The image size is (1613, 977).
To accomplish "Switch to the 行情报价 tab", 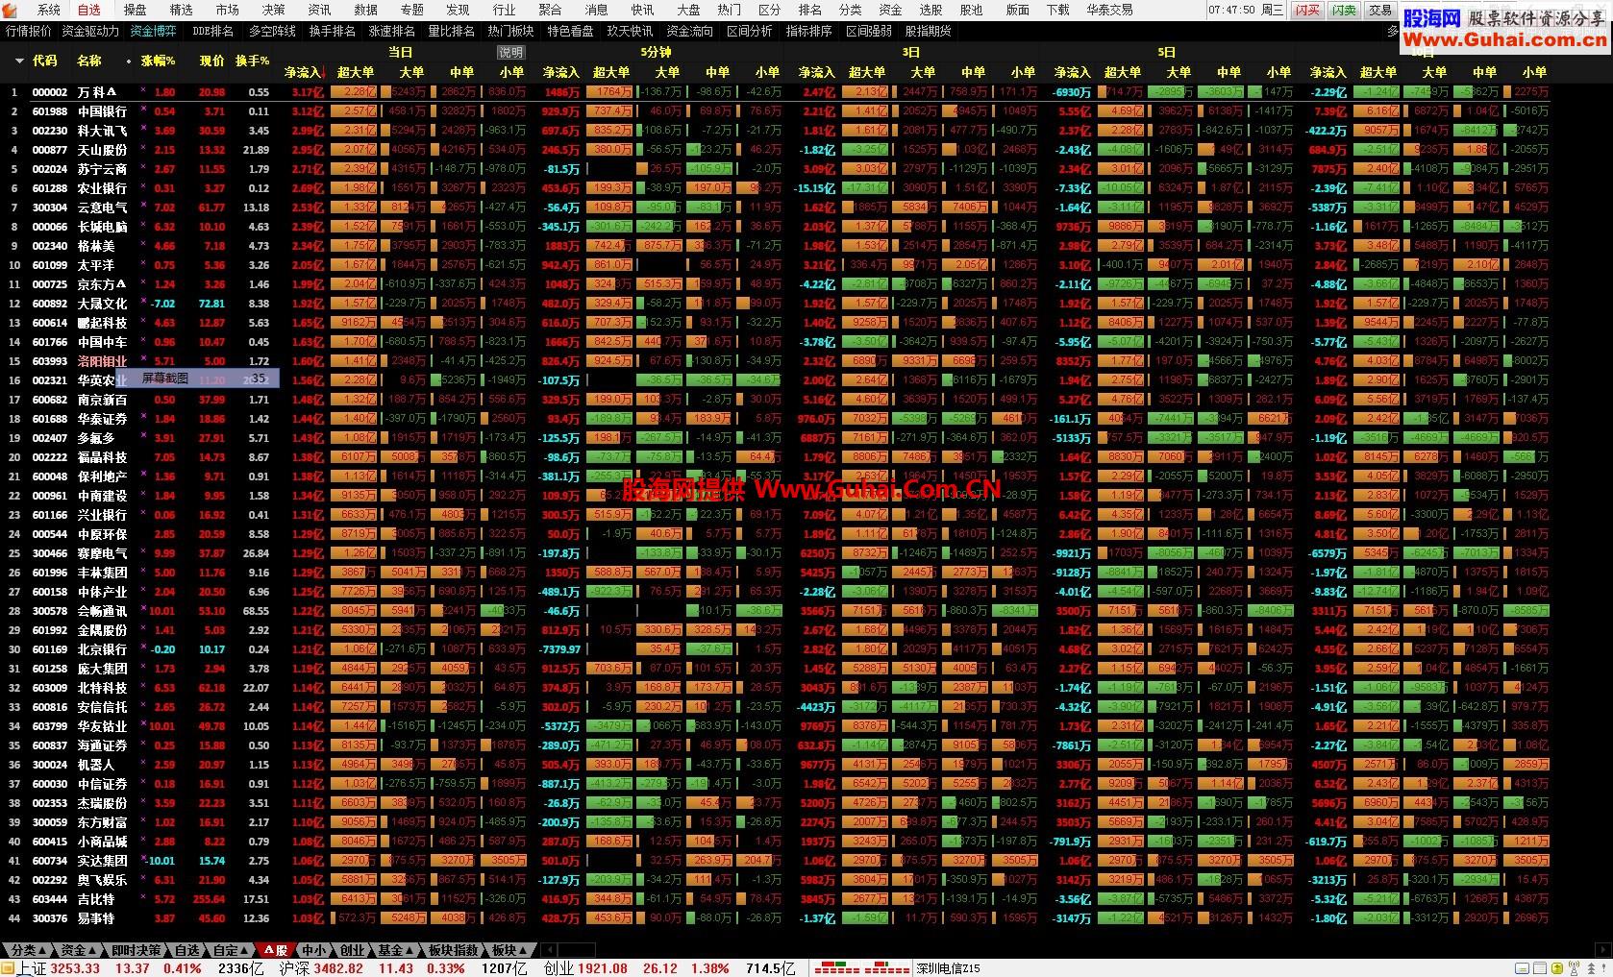I will click(29, 31).
